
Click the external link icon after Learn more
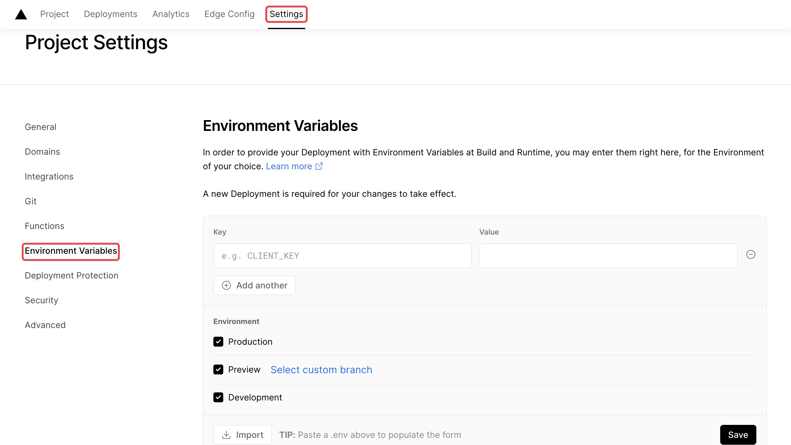319,166
